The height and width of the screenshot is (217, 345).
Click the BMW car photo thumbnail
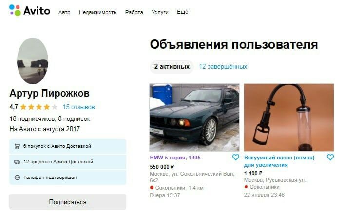coord(194,118)
